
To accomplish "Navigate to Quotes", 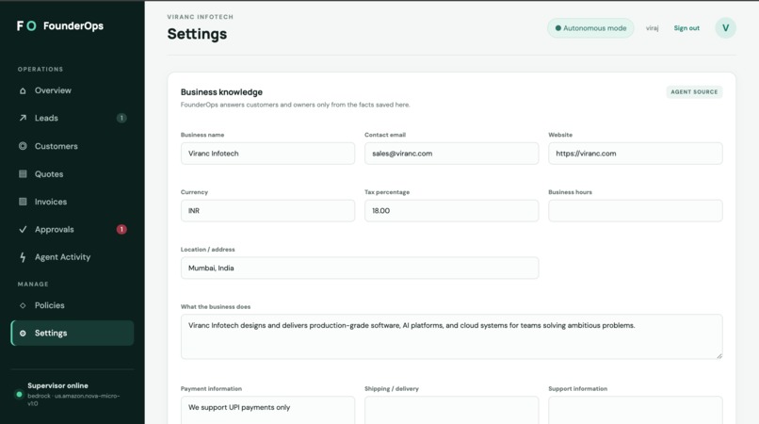I will [x=73, y=173].
